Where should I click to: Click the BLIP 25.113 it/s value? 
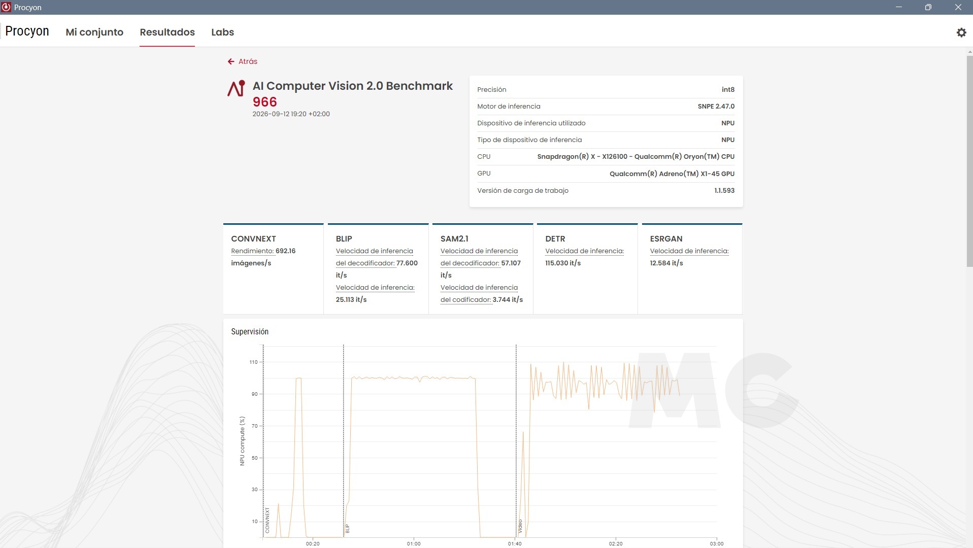pos(351,300)
